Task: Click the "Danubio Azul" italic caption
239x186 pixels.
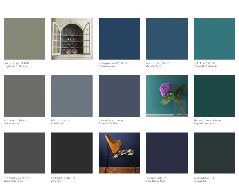Action: (x=153, y=66)
